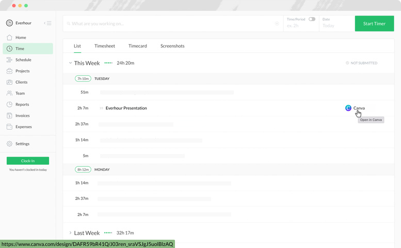Viewport: 401px width, 248px height.
Task: Click the Canva logo icon
Action: (x=348, y=108)
